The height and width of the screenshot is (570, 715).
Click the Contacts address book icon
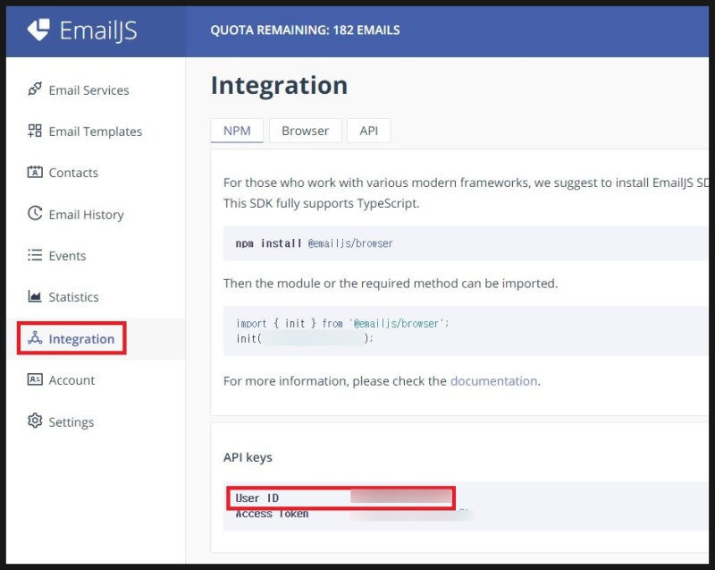tap(34, 173)
